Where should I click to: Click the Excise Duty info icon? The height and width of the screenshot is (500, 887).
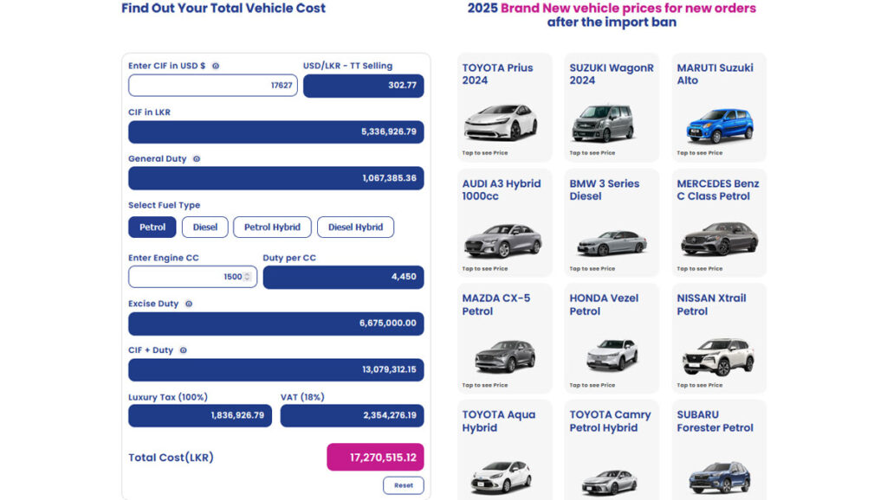pyautogui.click(x=189, y=304)
